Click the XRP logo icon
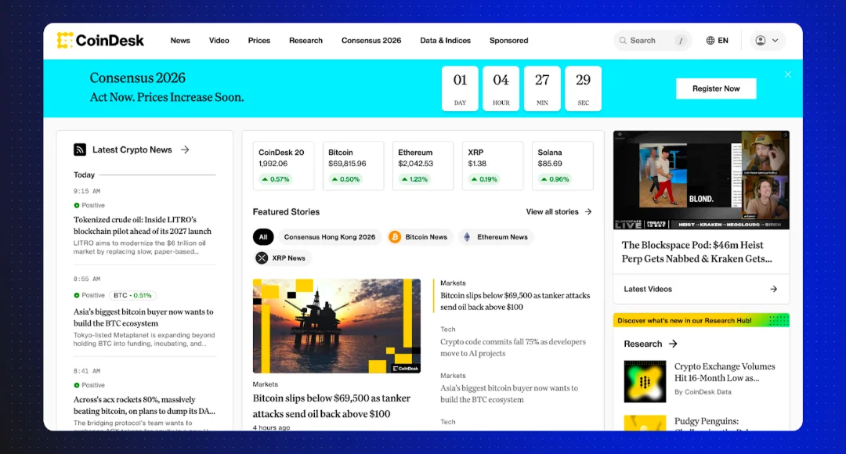Viewport: 846px width, 454px height. click(262, 258)
